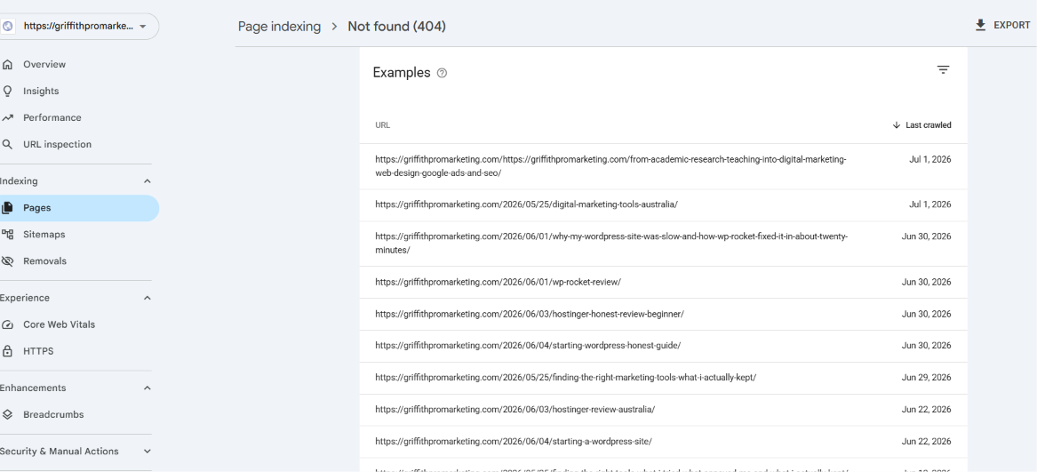Open the Examples table filter

(943, 69)
